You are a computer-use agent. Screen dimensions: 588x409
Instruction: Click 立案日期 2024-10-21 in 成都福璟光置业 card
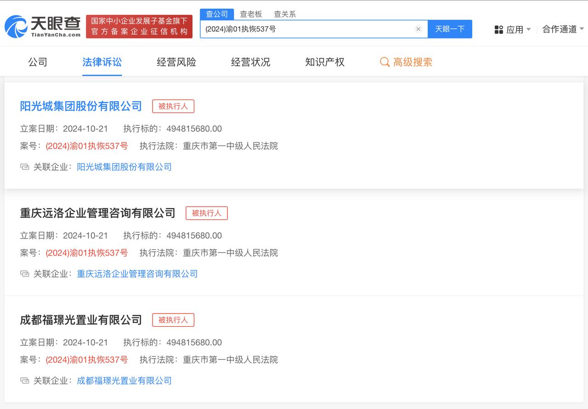pos(85,342)
